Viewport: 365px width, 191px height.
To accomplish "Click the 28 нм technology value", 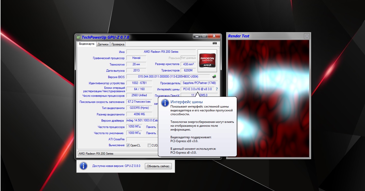I will click(x=136, y=64).
